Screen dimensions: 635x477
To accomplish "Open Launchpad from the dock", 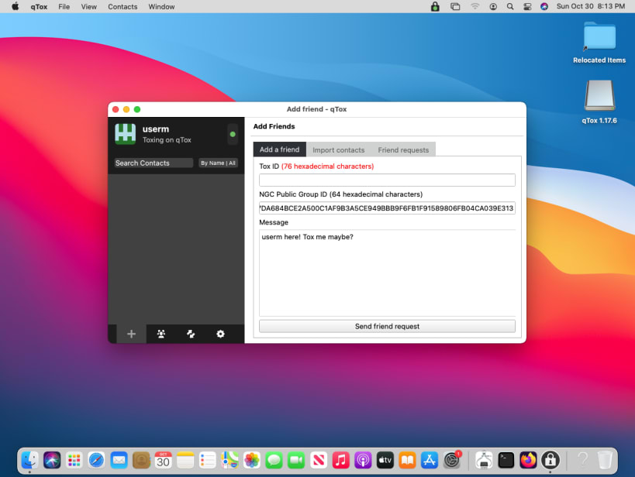I will [x=74, y=460].
